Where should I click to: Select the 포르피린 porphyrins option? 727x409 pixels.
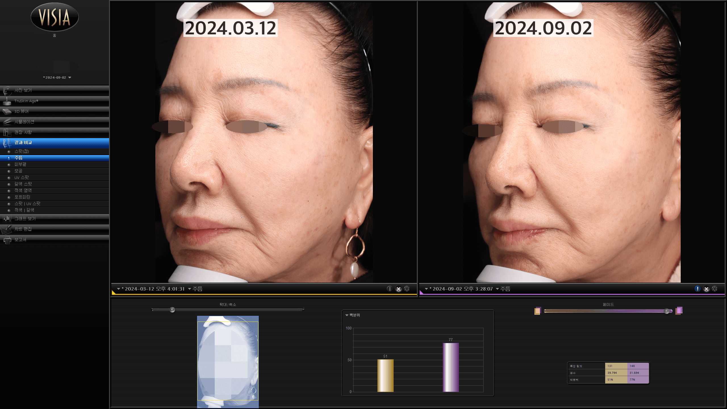pos(55,197)
